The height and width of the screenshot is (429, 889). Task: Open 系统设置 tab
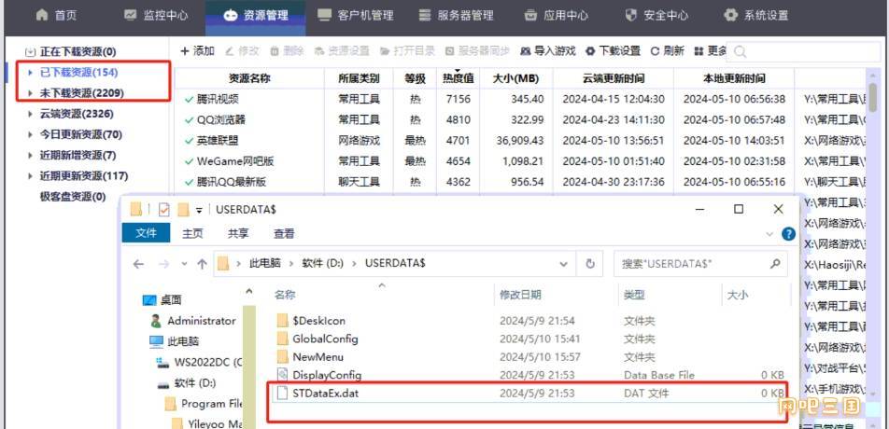coord(756,15)
